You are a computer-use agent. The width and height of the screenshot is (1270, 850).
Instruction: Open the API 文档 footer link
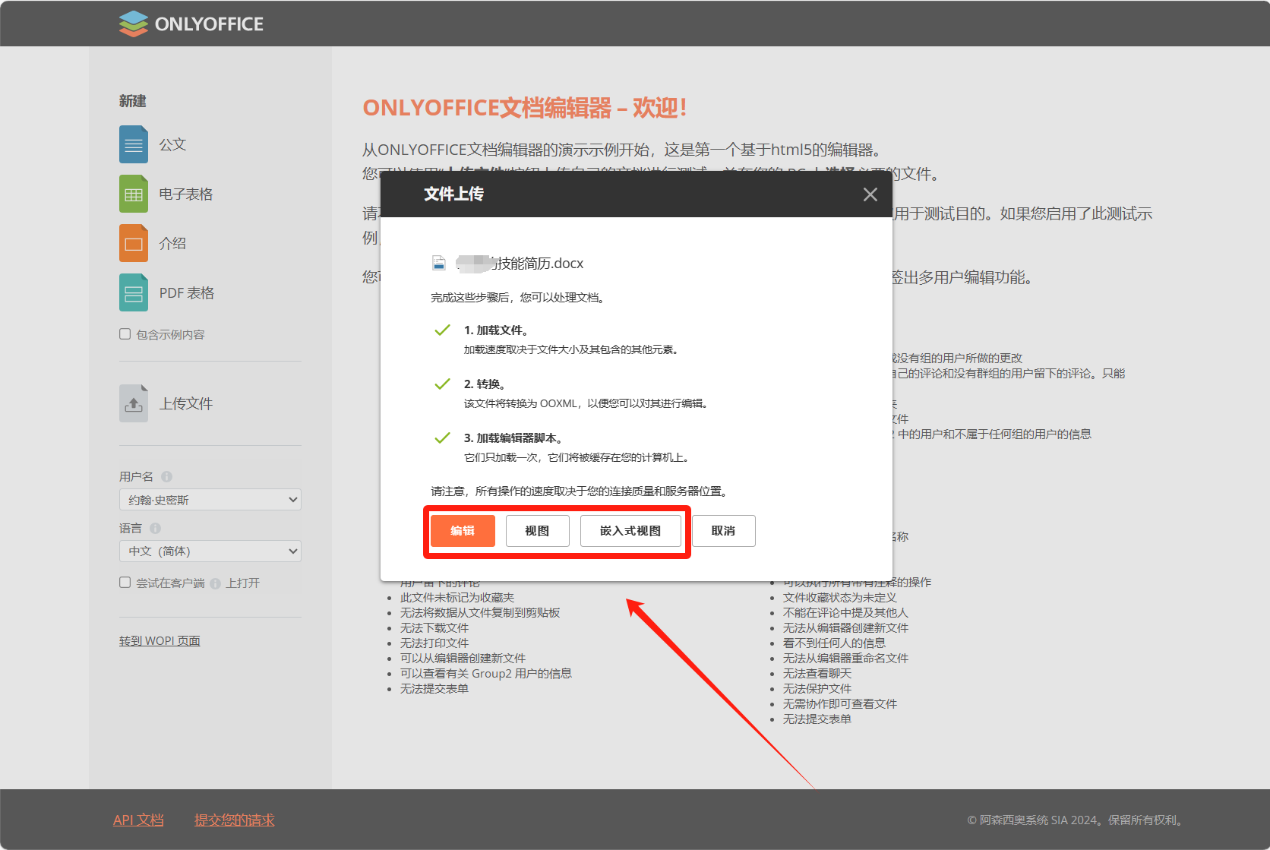138,820
